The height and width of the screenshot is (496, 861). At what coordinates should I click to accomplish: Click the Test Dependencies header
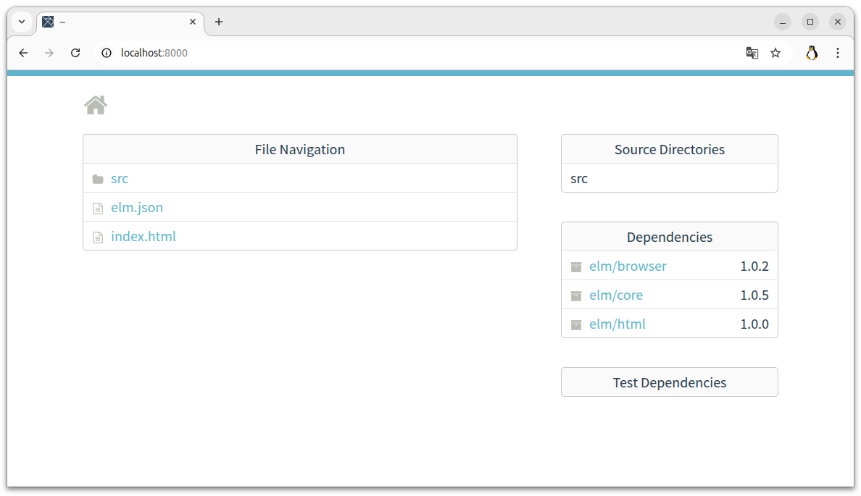670,382
